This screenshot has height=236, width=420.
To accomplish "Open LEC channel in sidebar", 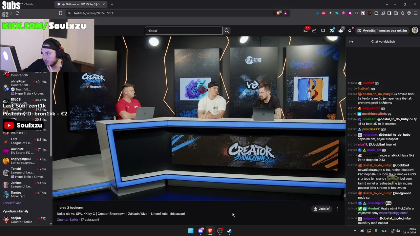I will (x=25, y=141).
